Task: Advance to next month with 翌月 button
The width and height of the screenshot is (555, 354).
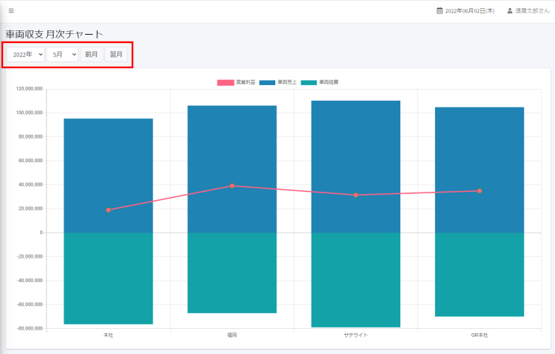Action: point(116,54)
